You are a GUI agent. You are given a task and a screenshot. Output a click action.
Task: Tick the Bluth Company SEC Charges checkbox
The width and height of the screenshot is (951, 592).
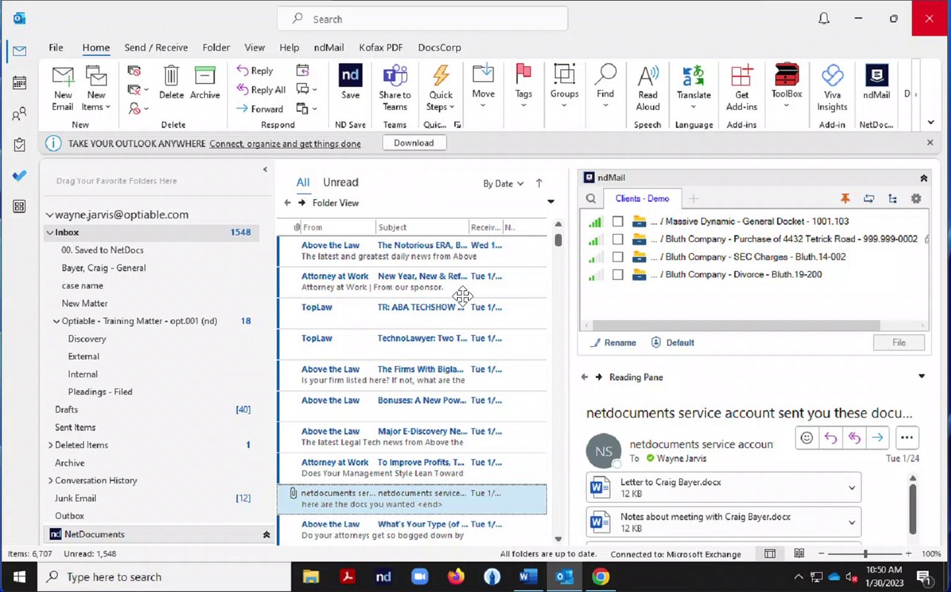click(617, 257)
